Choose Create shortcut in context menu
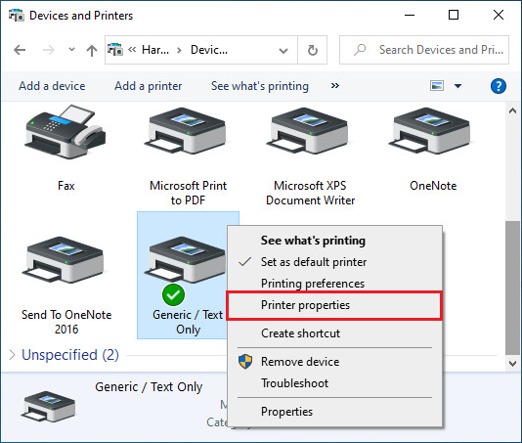 [x=334, y=333]
